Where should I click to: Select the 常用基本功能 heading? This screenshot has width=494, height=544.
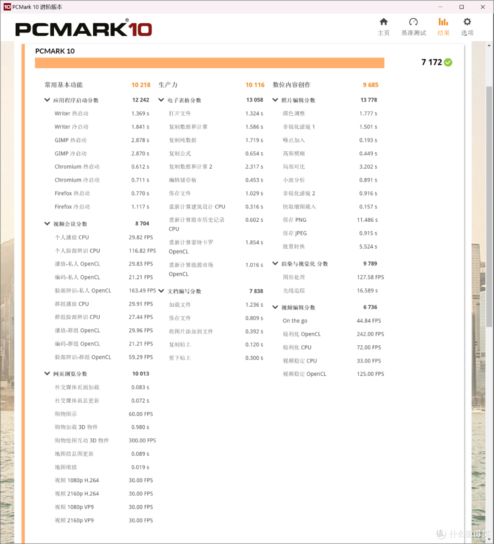pyautogui.click(x=64, y=85)
